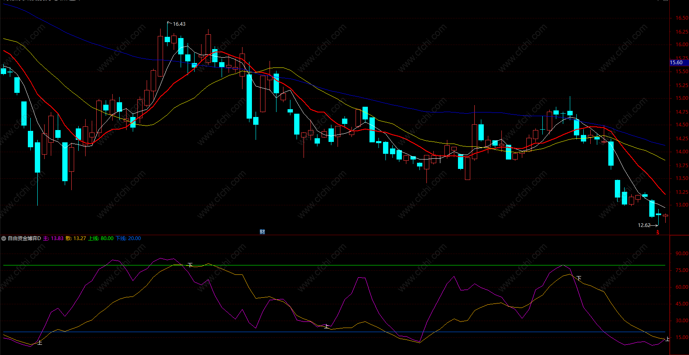Click the 自由资金博弈D indicator name

pos(24,238)
